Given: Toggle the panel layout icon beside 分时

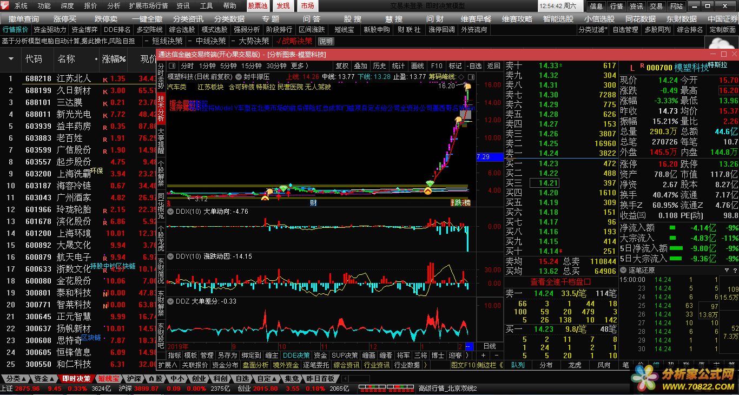Looking at the screenshot, I should click(172, 66).
